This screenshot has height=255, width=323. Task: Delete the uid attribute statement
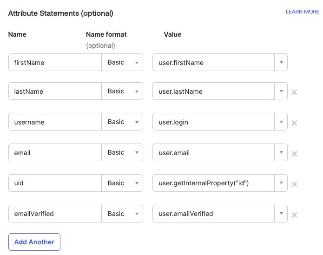pyautogui.click(x=294, y=184)
